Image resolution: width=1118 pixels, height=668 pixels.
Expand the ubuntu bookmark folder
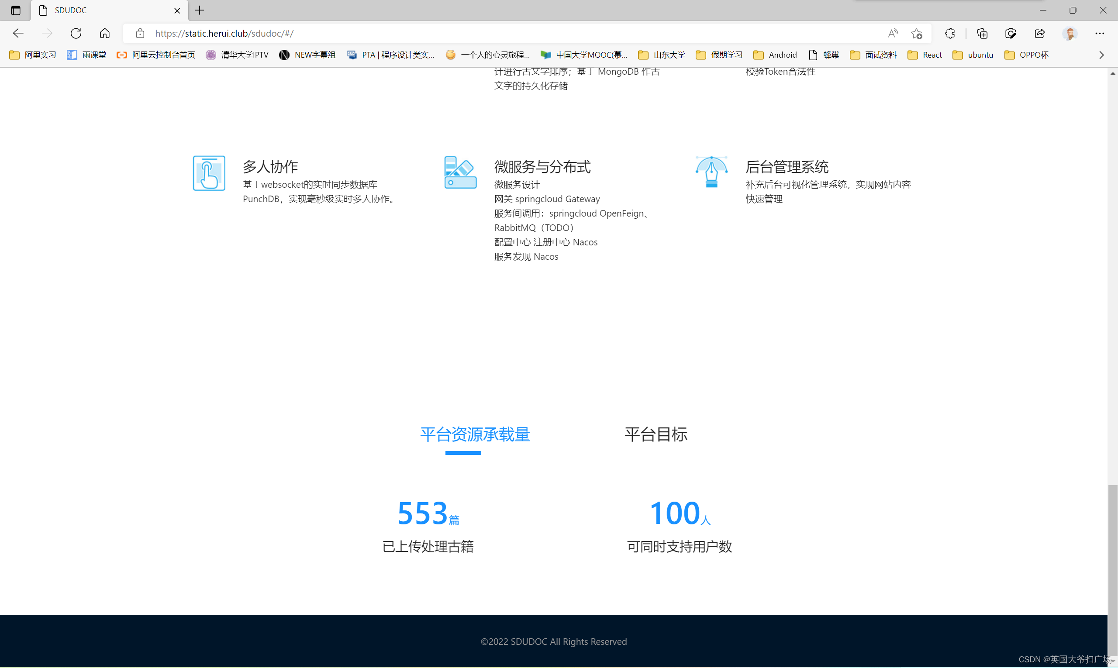(x=973, y=55)
